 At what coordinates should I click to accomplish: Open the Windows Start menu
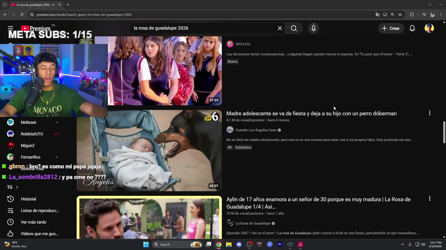pyautogui.click(x=146, y=244)
